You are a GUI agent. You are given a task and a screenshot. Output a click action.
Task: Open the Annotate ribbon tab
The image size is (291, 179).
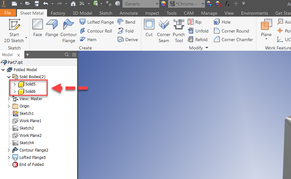coord(128,13)
